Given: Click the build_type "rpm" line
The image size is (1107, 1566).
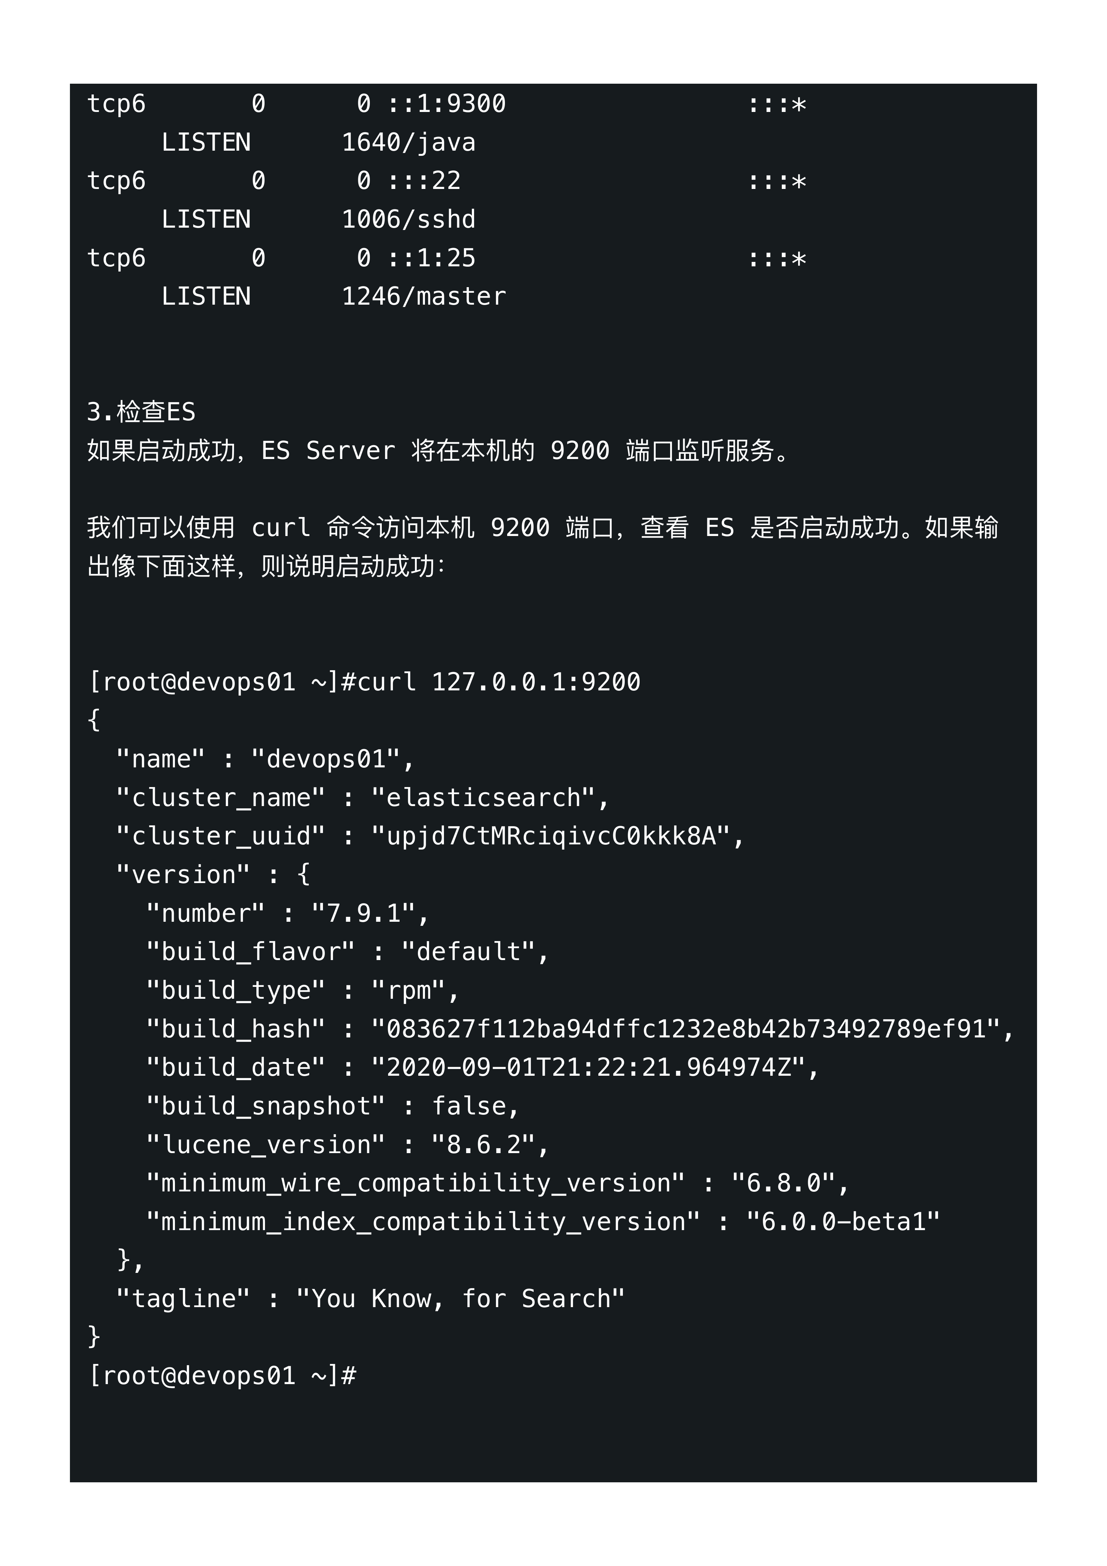Looking at the screenshot, I should 303,990.
